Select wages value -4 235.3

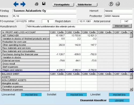tap(57, 70)
